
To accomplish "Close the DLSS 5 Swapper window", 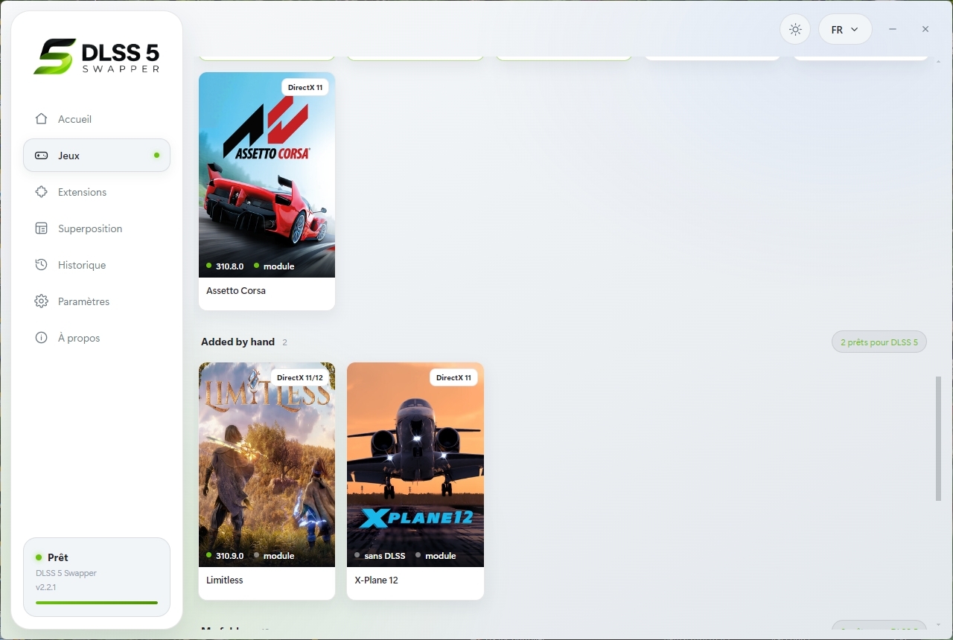I will tap(925, 29).
